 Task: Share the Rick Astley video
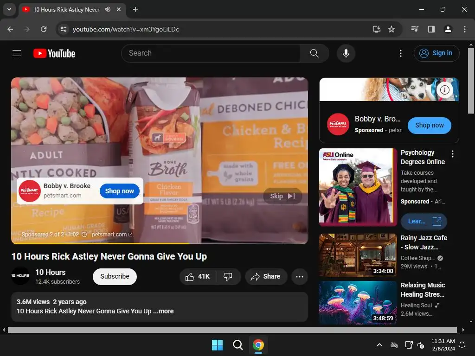[x=266, y=276]
